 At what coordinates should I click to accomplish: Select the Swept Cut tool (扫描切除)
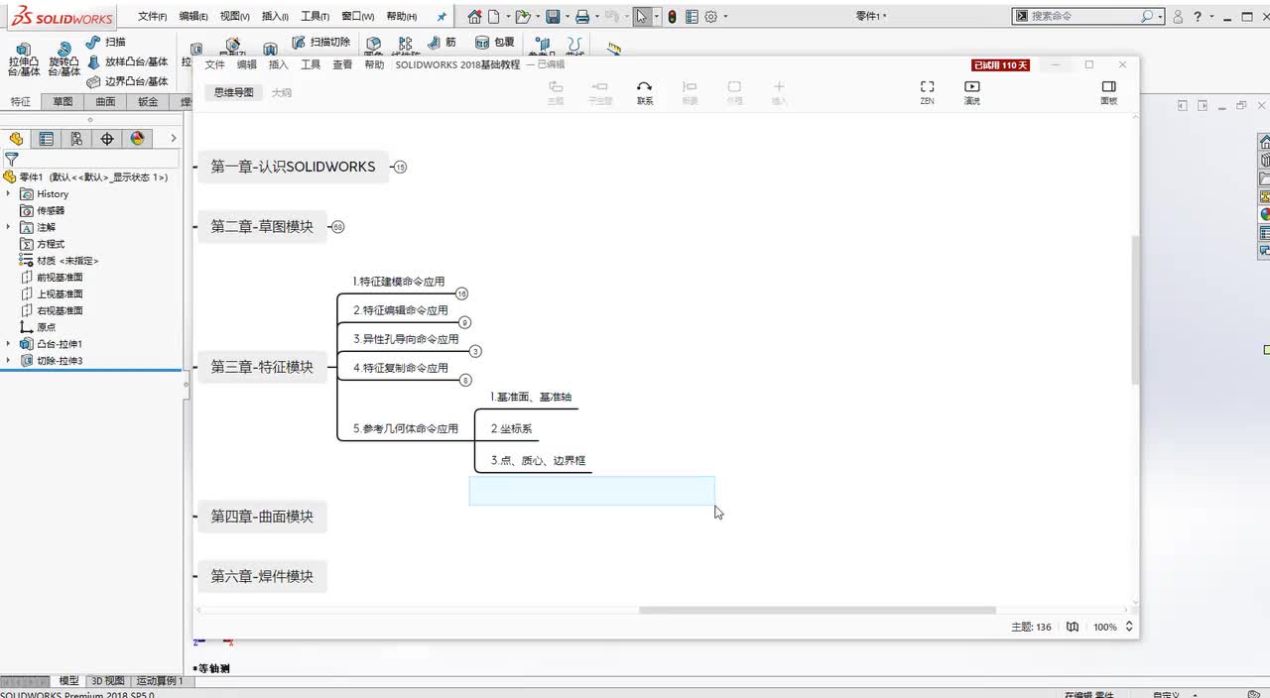320,42
